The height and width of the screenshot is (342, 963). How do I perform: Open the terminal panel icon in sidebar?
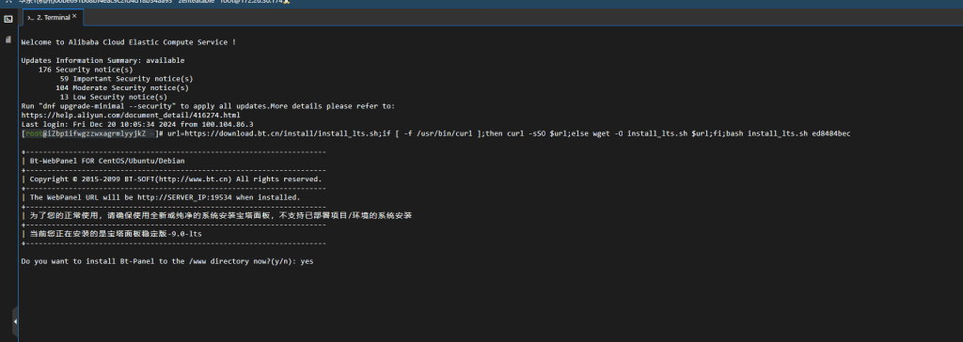coord(8,19)
